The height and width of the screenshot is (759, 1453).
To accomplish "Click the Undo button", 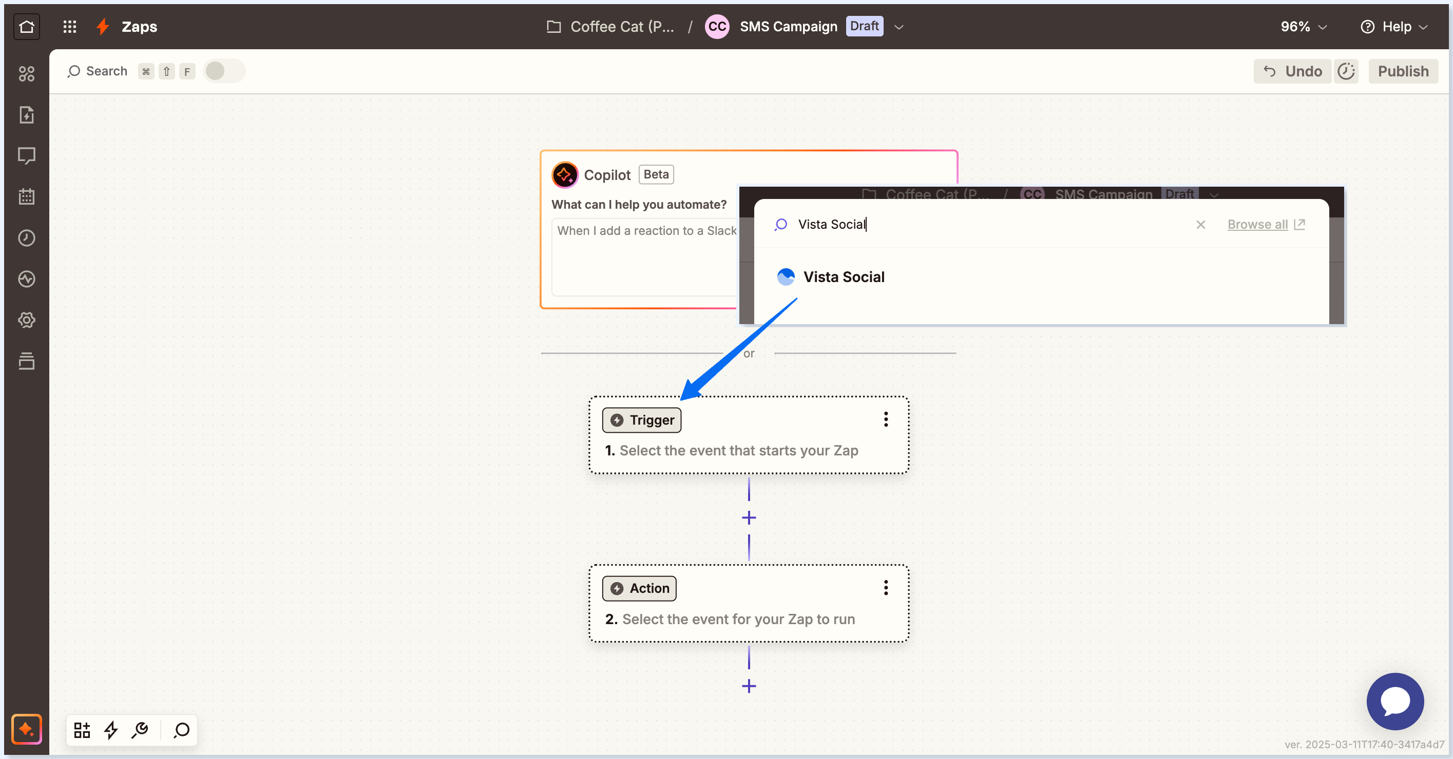I will point(1292,71).
